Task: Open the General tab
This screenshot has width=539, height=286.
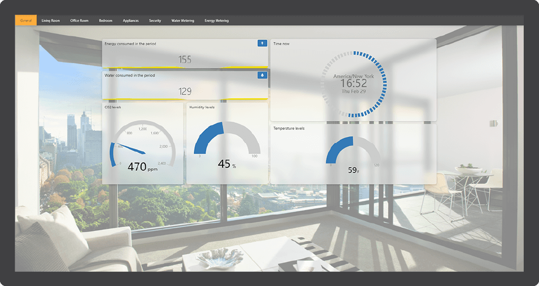Action: [26, 21]
